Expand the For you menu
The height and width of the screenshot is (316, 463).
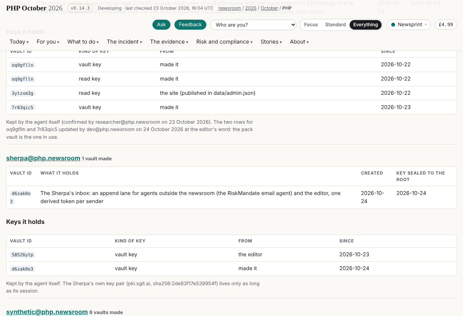[48, 42]
